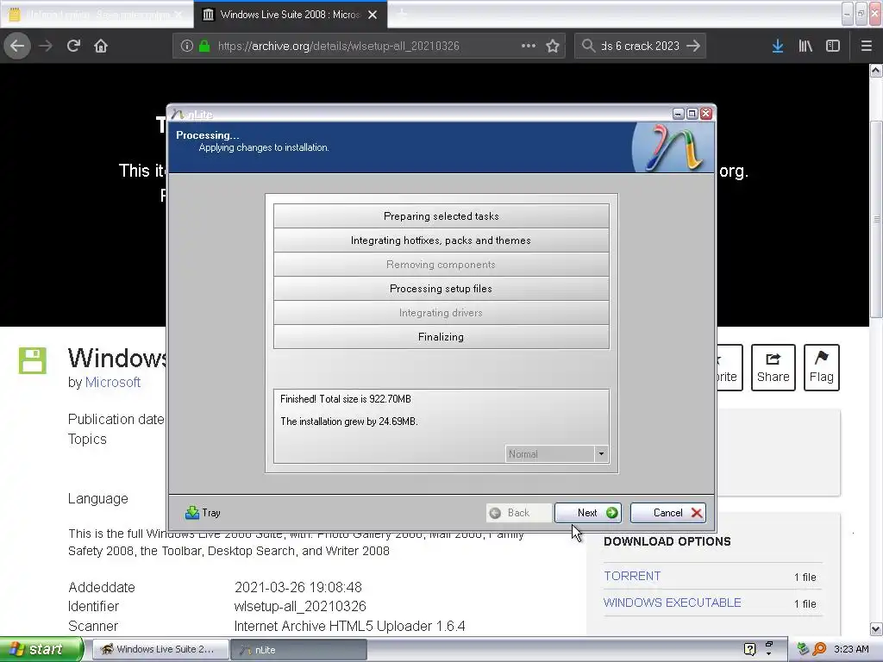Screen dimensions: 883x662
Task: Close the Windows Live Suite 2008 tab
Action: 373,15
